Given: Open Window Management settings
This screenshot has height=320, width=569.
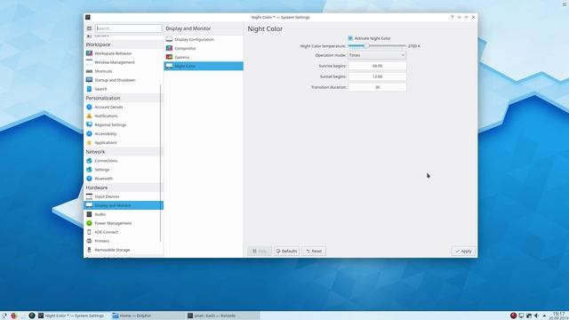Looking at the screenshot, I should coord(124,62).
